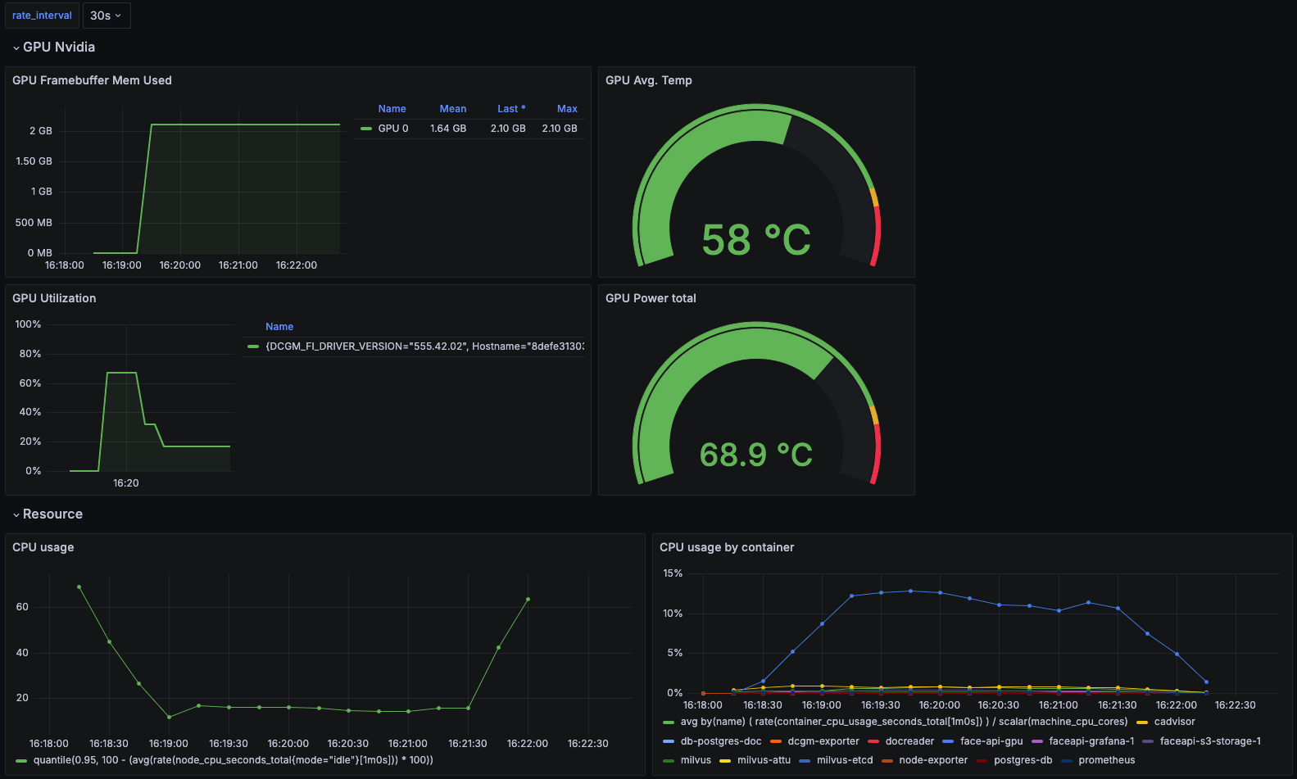
Task: Sort legend by Name column in Framebuffer panel
Action: point(392,109)
